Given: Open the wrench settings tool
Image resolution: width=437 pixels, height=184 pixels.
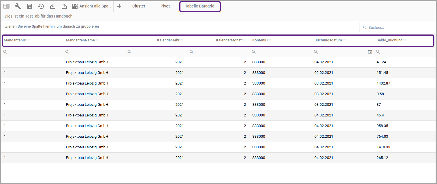Looking at the screenshot, I should tap(18, 6).
